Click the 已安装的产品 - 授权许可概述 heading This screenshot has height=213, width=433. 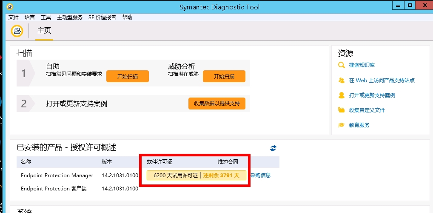[66, 147]
